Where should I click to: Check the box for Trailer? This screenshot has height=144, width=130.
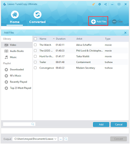pos(35,62)
